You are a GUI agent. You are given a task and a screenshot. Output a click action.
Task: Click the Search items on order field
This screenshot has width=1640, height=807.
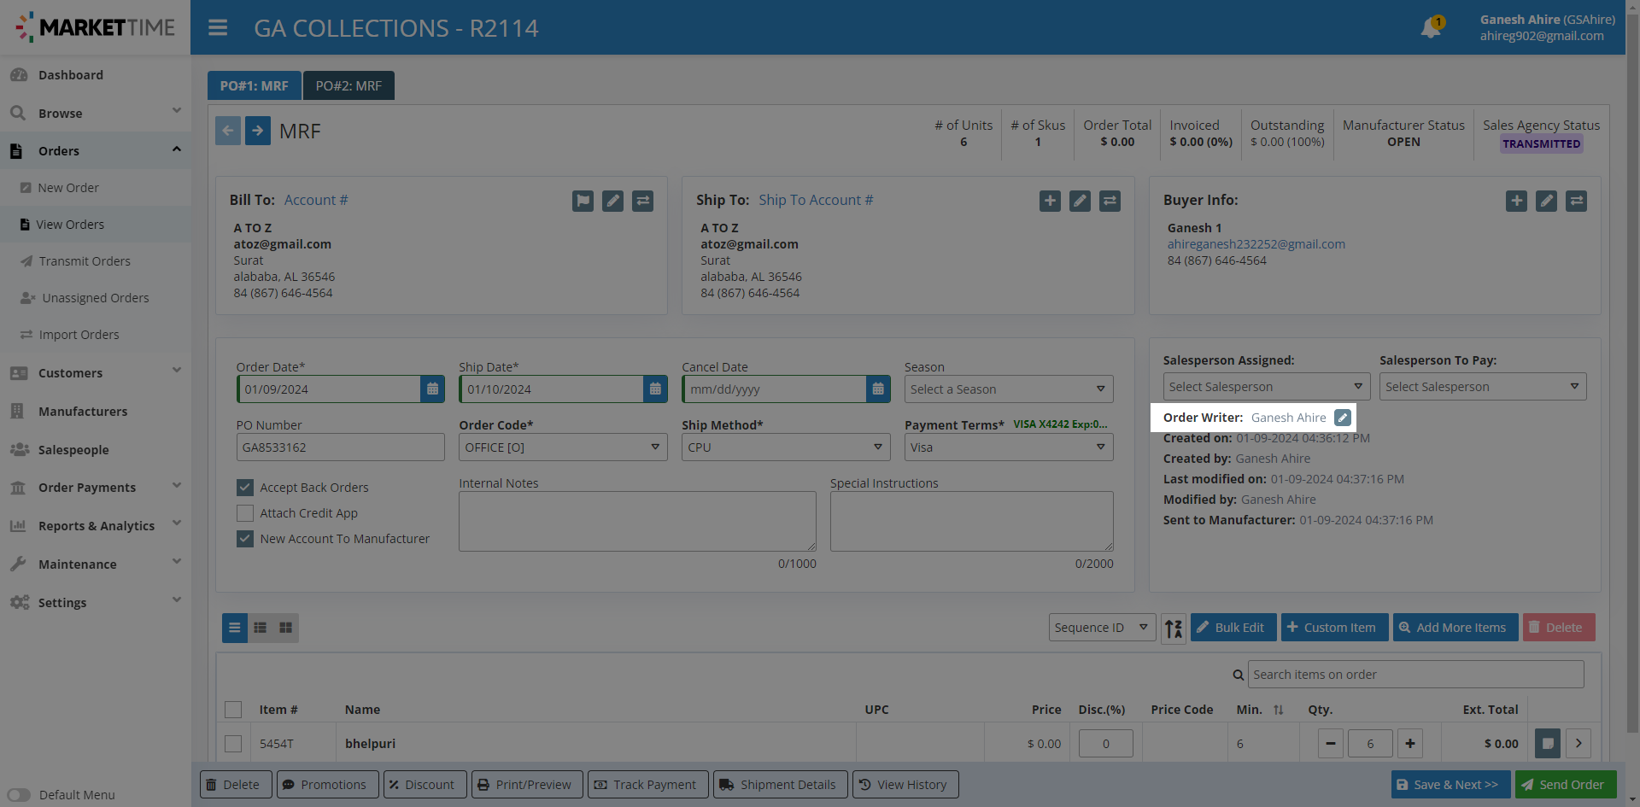point(1414,675)
